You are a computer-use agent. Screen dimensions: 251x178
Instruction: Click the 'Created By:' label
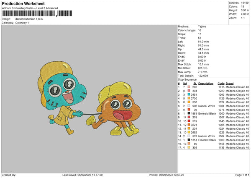[9, 175]
